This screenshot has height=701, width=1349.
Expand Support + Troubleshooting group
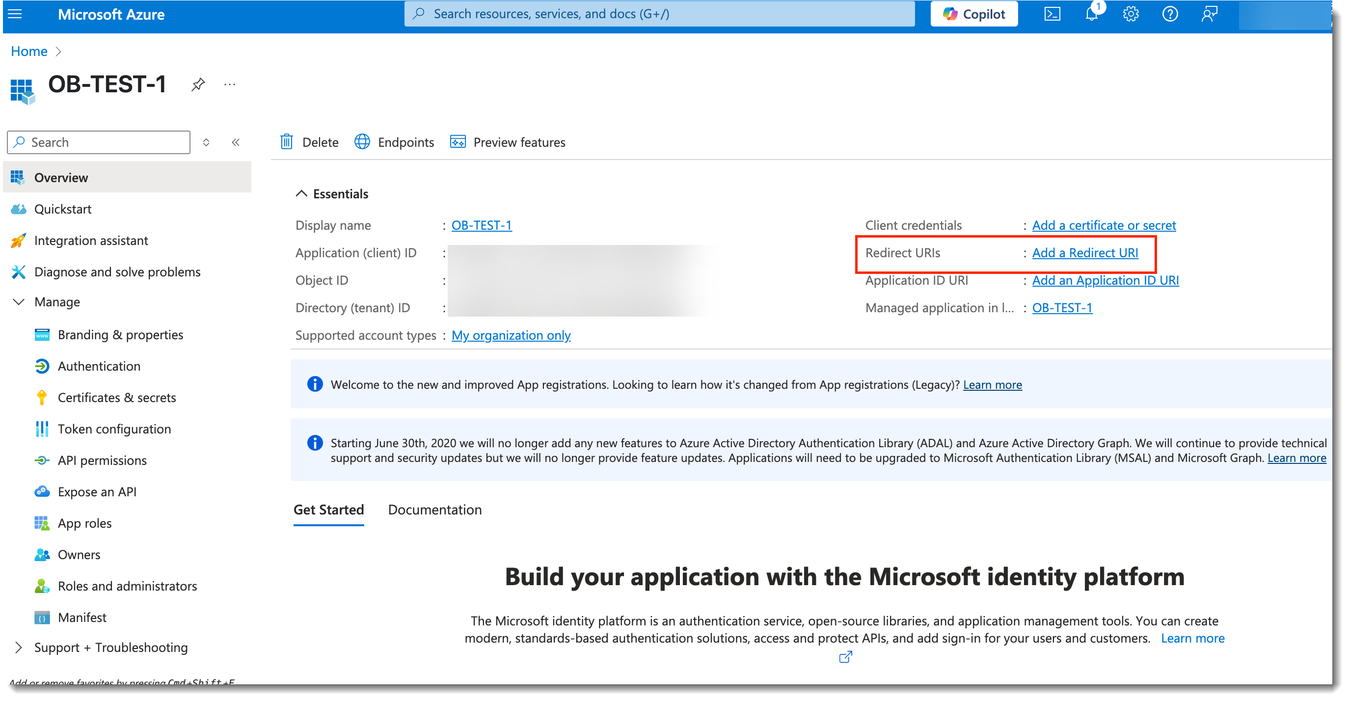19,647
